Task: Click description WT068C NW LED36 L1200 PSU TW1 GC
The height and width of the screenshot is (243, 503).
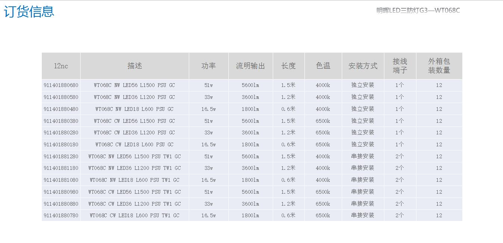Action: (134, 168)
